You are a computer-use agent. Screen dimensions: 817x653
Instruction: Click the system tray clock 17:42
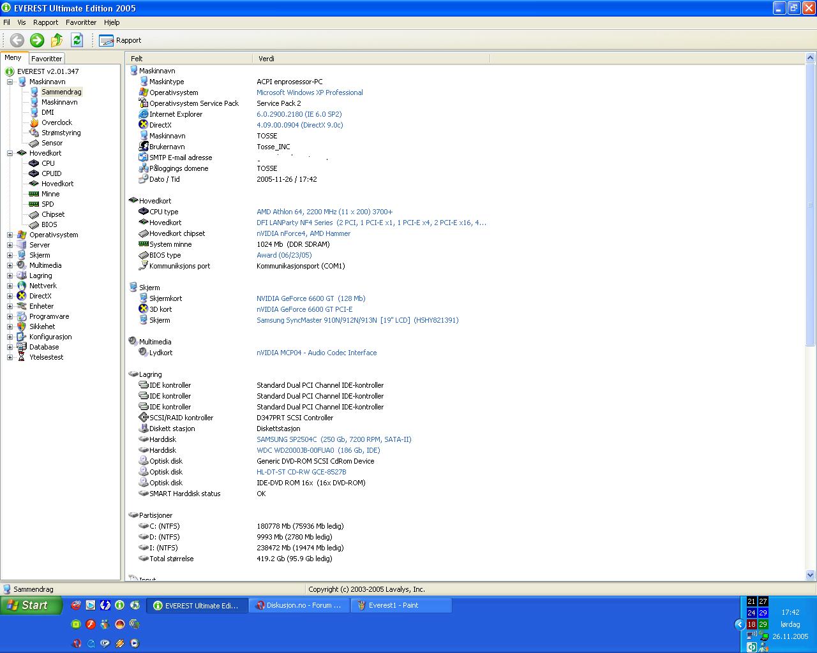[790, 612]
